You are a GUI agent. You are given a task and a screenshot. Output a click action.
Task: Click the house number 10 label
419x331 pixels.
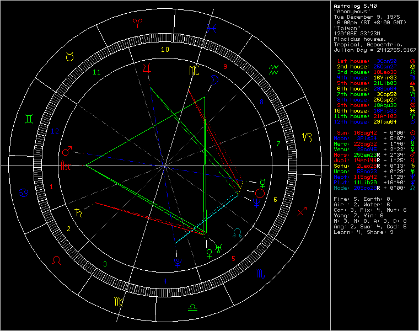tap(165, 49)
